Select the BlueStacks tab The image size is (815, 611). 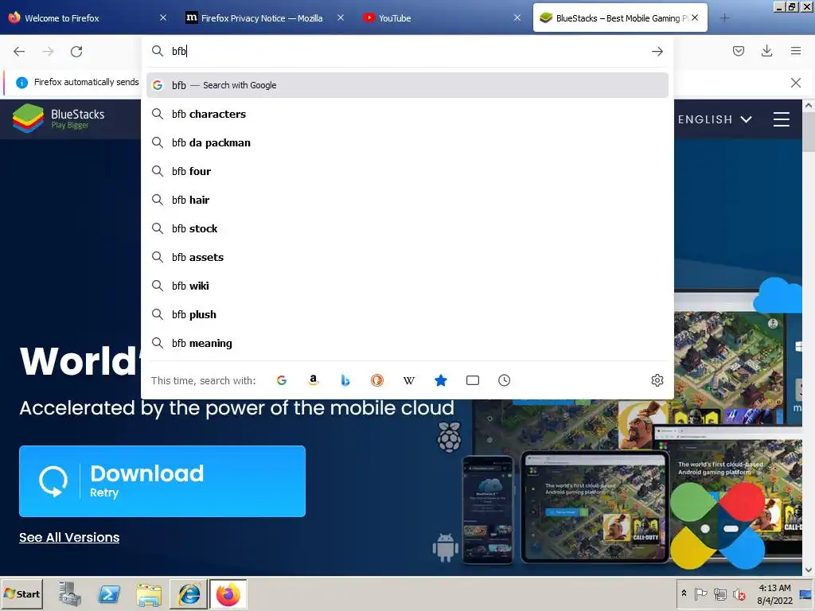[619, 18]
